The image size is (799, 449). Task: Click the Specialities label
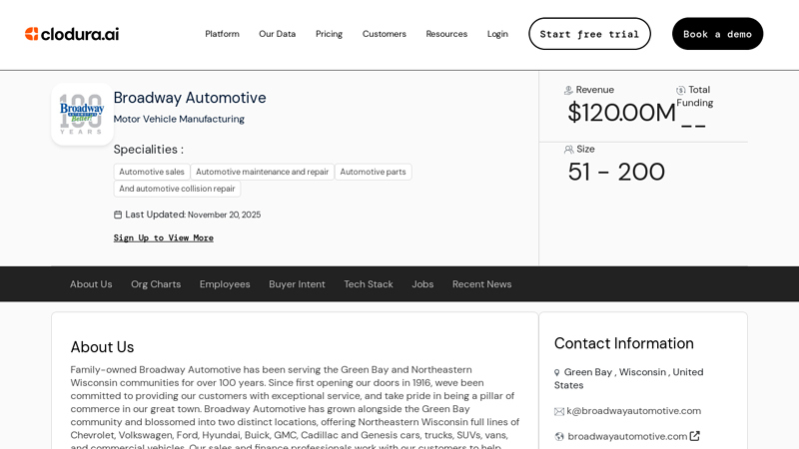[148, 149]
